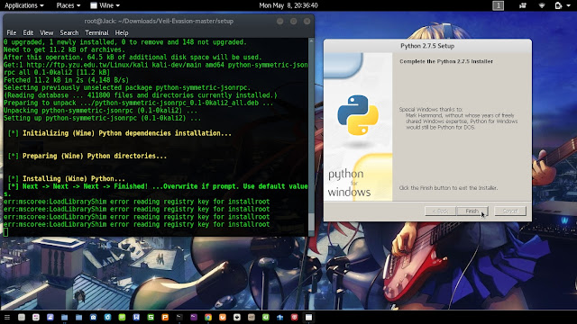Viewport: 577px width, 324px height.
Task: Open the Wine app menu in top panel
Action: click(105, 5)
